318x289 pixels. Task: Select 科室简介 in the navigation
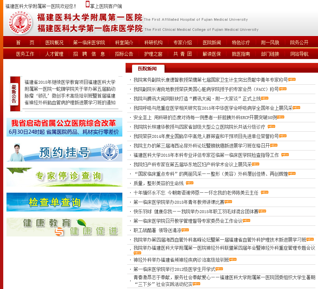[x=124, y=42]
